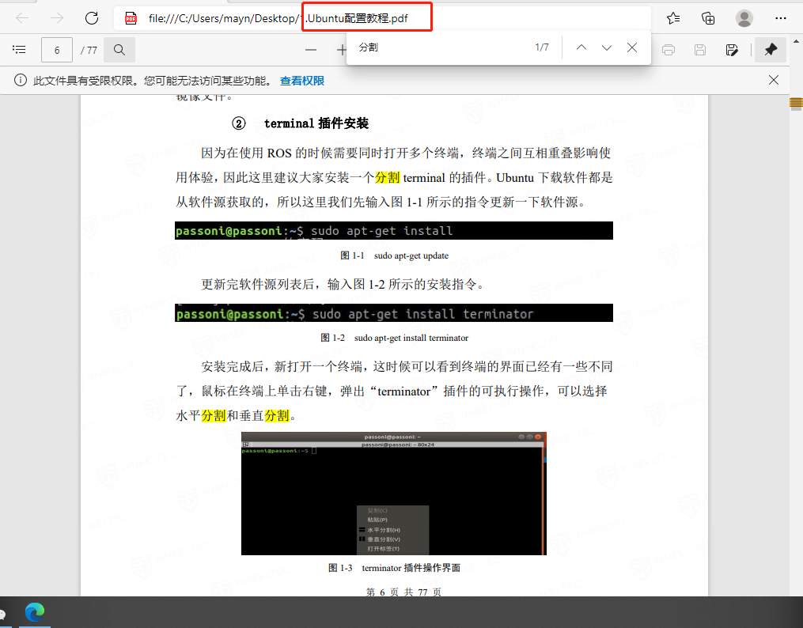The image size is (803, 628).
Task: Click the terminator terminal screenshot figure
Action: tap(394, 494)
